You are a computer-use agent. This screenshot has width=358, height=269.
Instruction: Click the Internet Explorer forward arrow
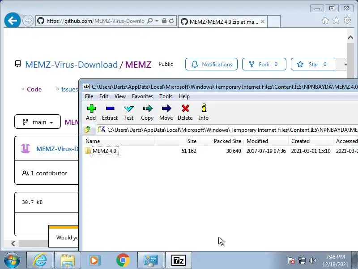tap(28, 21)
